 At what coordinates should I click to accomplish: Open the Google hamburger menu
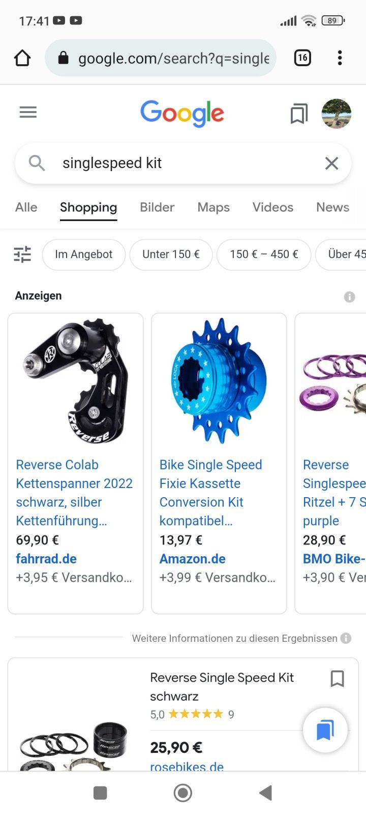coord(28,112)
